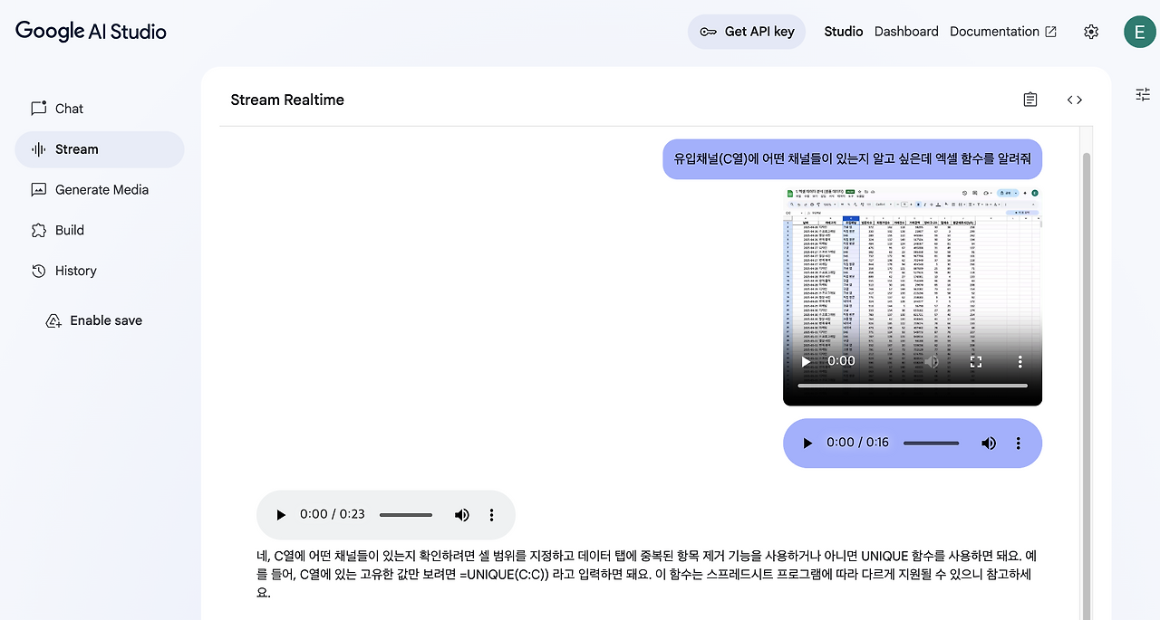
Task: Click Enable save in the sidebar
Action: tap(105, 320)
